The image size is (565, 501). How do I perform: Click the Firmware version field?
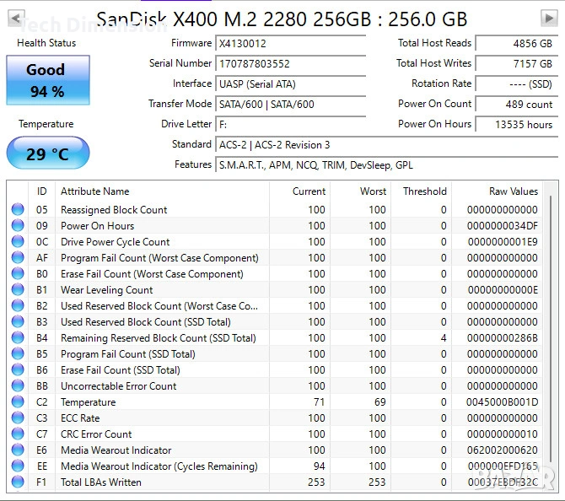[290, 43]
